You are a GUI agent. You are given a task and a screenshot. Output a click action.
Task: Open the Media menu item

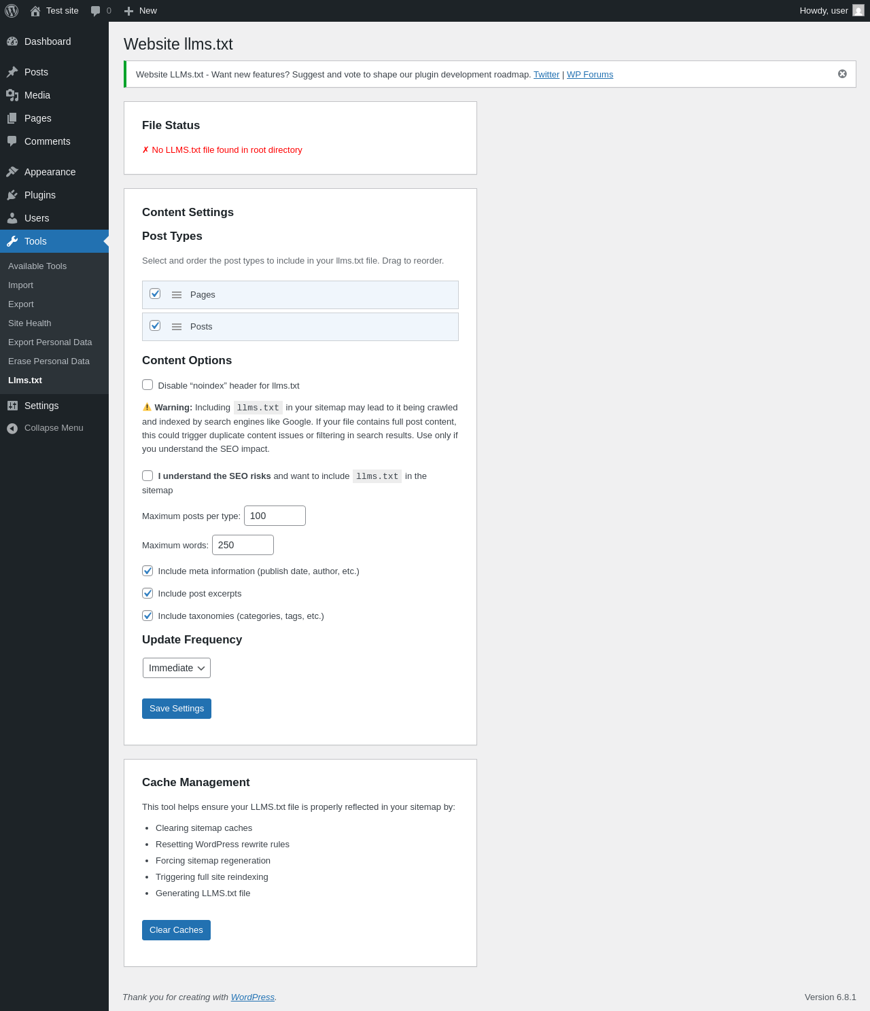[x=54, y=95]
